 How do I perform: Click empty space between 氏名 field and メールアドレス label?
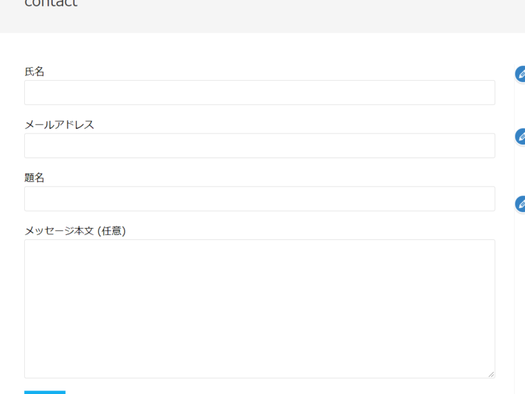point(260,112)
